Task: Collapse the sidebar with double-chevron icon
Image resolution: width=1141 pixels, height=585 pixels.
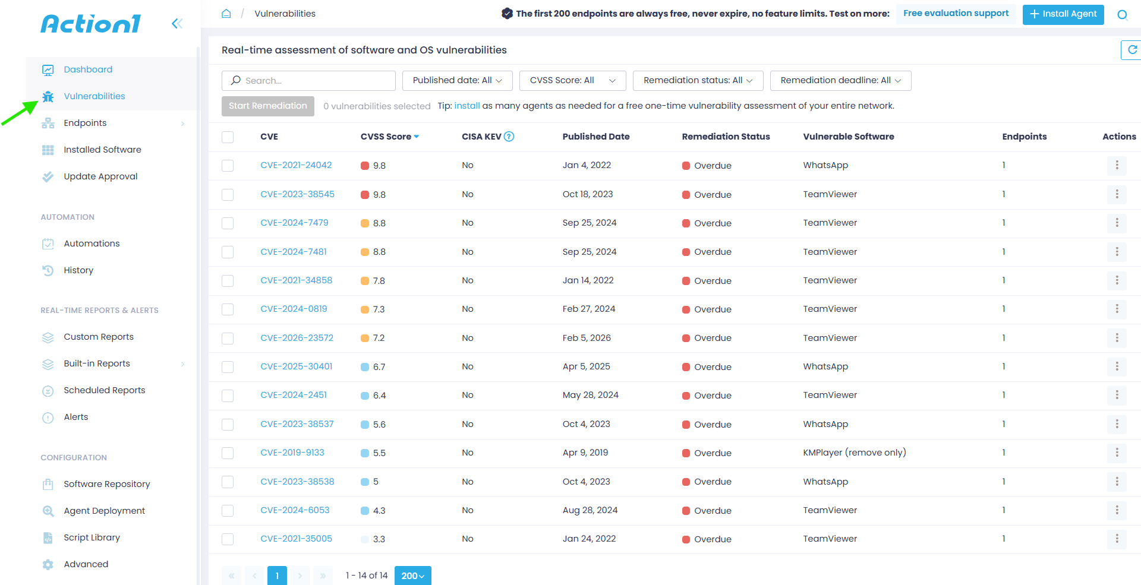Action: [176, 24]
